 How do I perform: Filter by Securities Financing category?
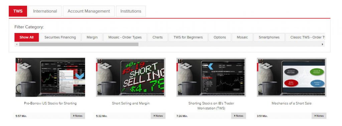(60, 37)
